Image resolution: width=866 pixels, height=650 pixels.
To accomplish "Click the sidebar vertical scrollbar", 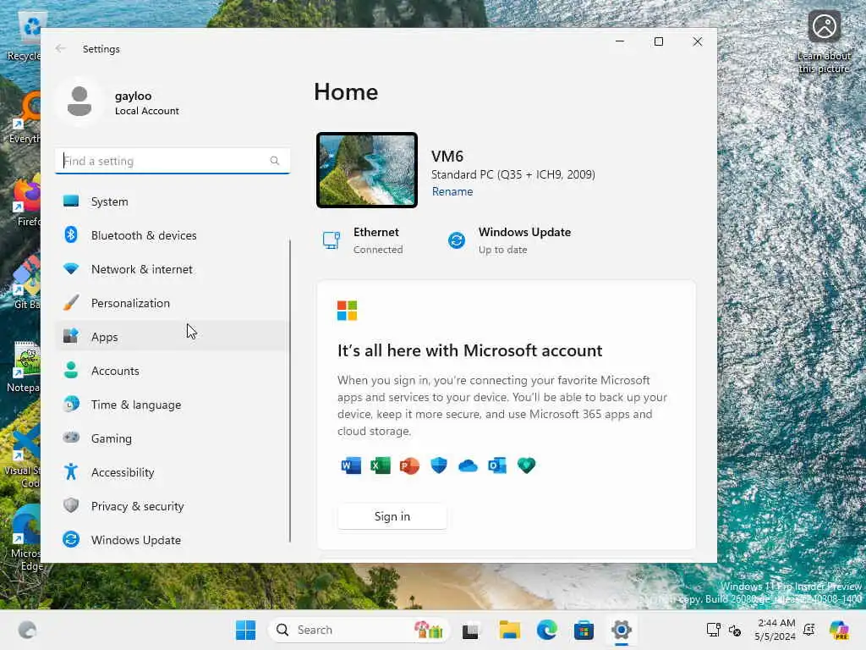I will coord(290,391).
